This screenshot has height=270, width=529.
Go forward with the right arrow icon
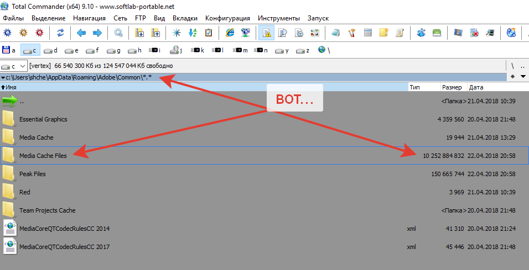(x=97, y=33)
